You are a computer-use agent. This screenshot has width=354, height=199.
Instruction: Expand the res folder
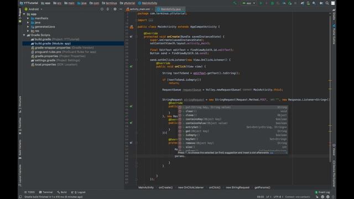28,31
